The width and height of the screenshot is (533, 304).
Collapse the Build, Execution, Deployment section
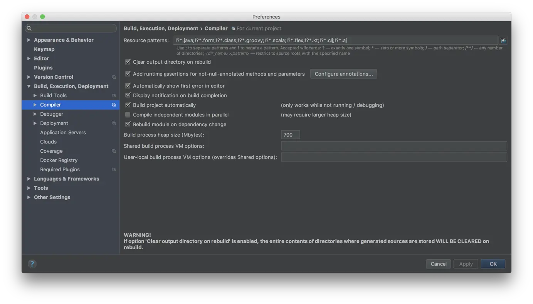pos(29,86)
